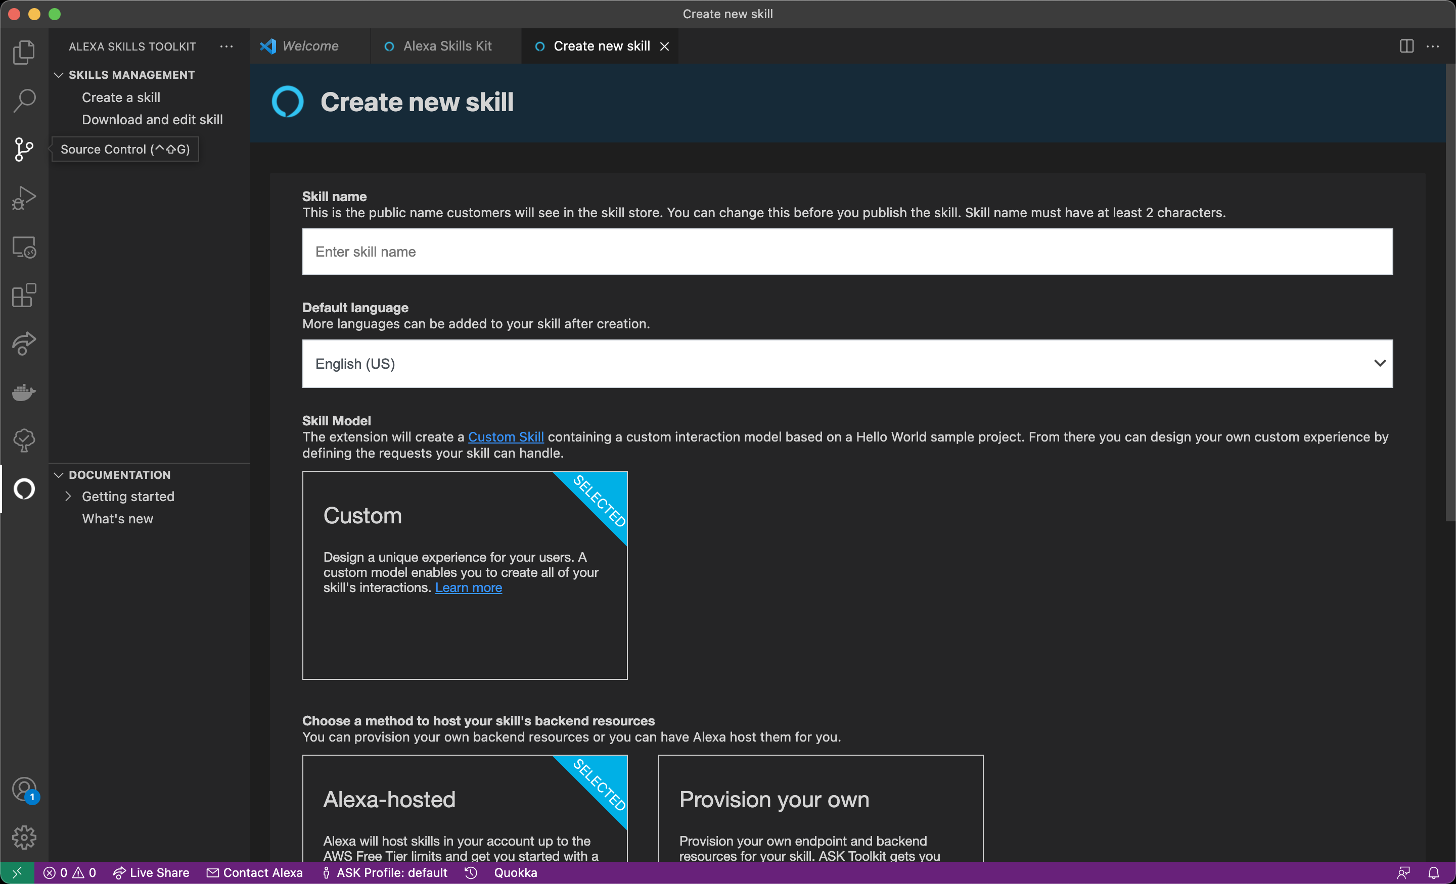Open the Docker view icon

[x=24, y=392]
